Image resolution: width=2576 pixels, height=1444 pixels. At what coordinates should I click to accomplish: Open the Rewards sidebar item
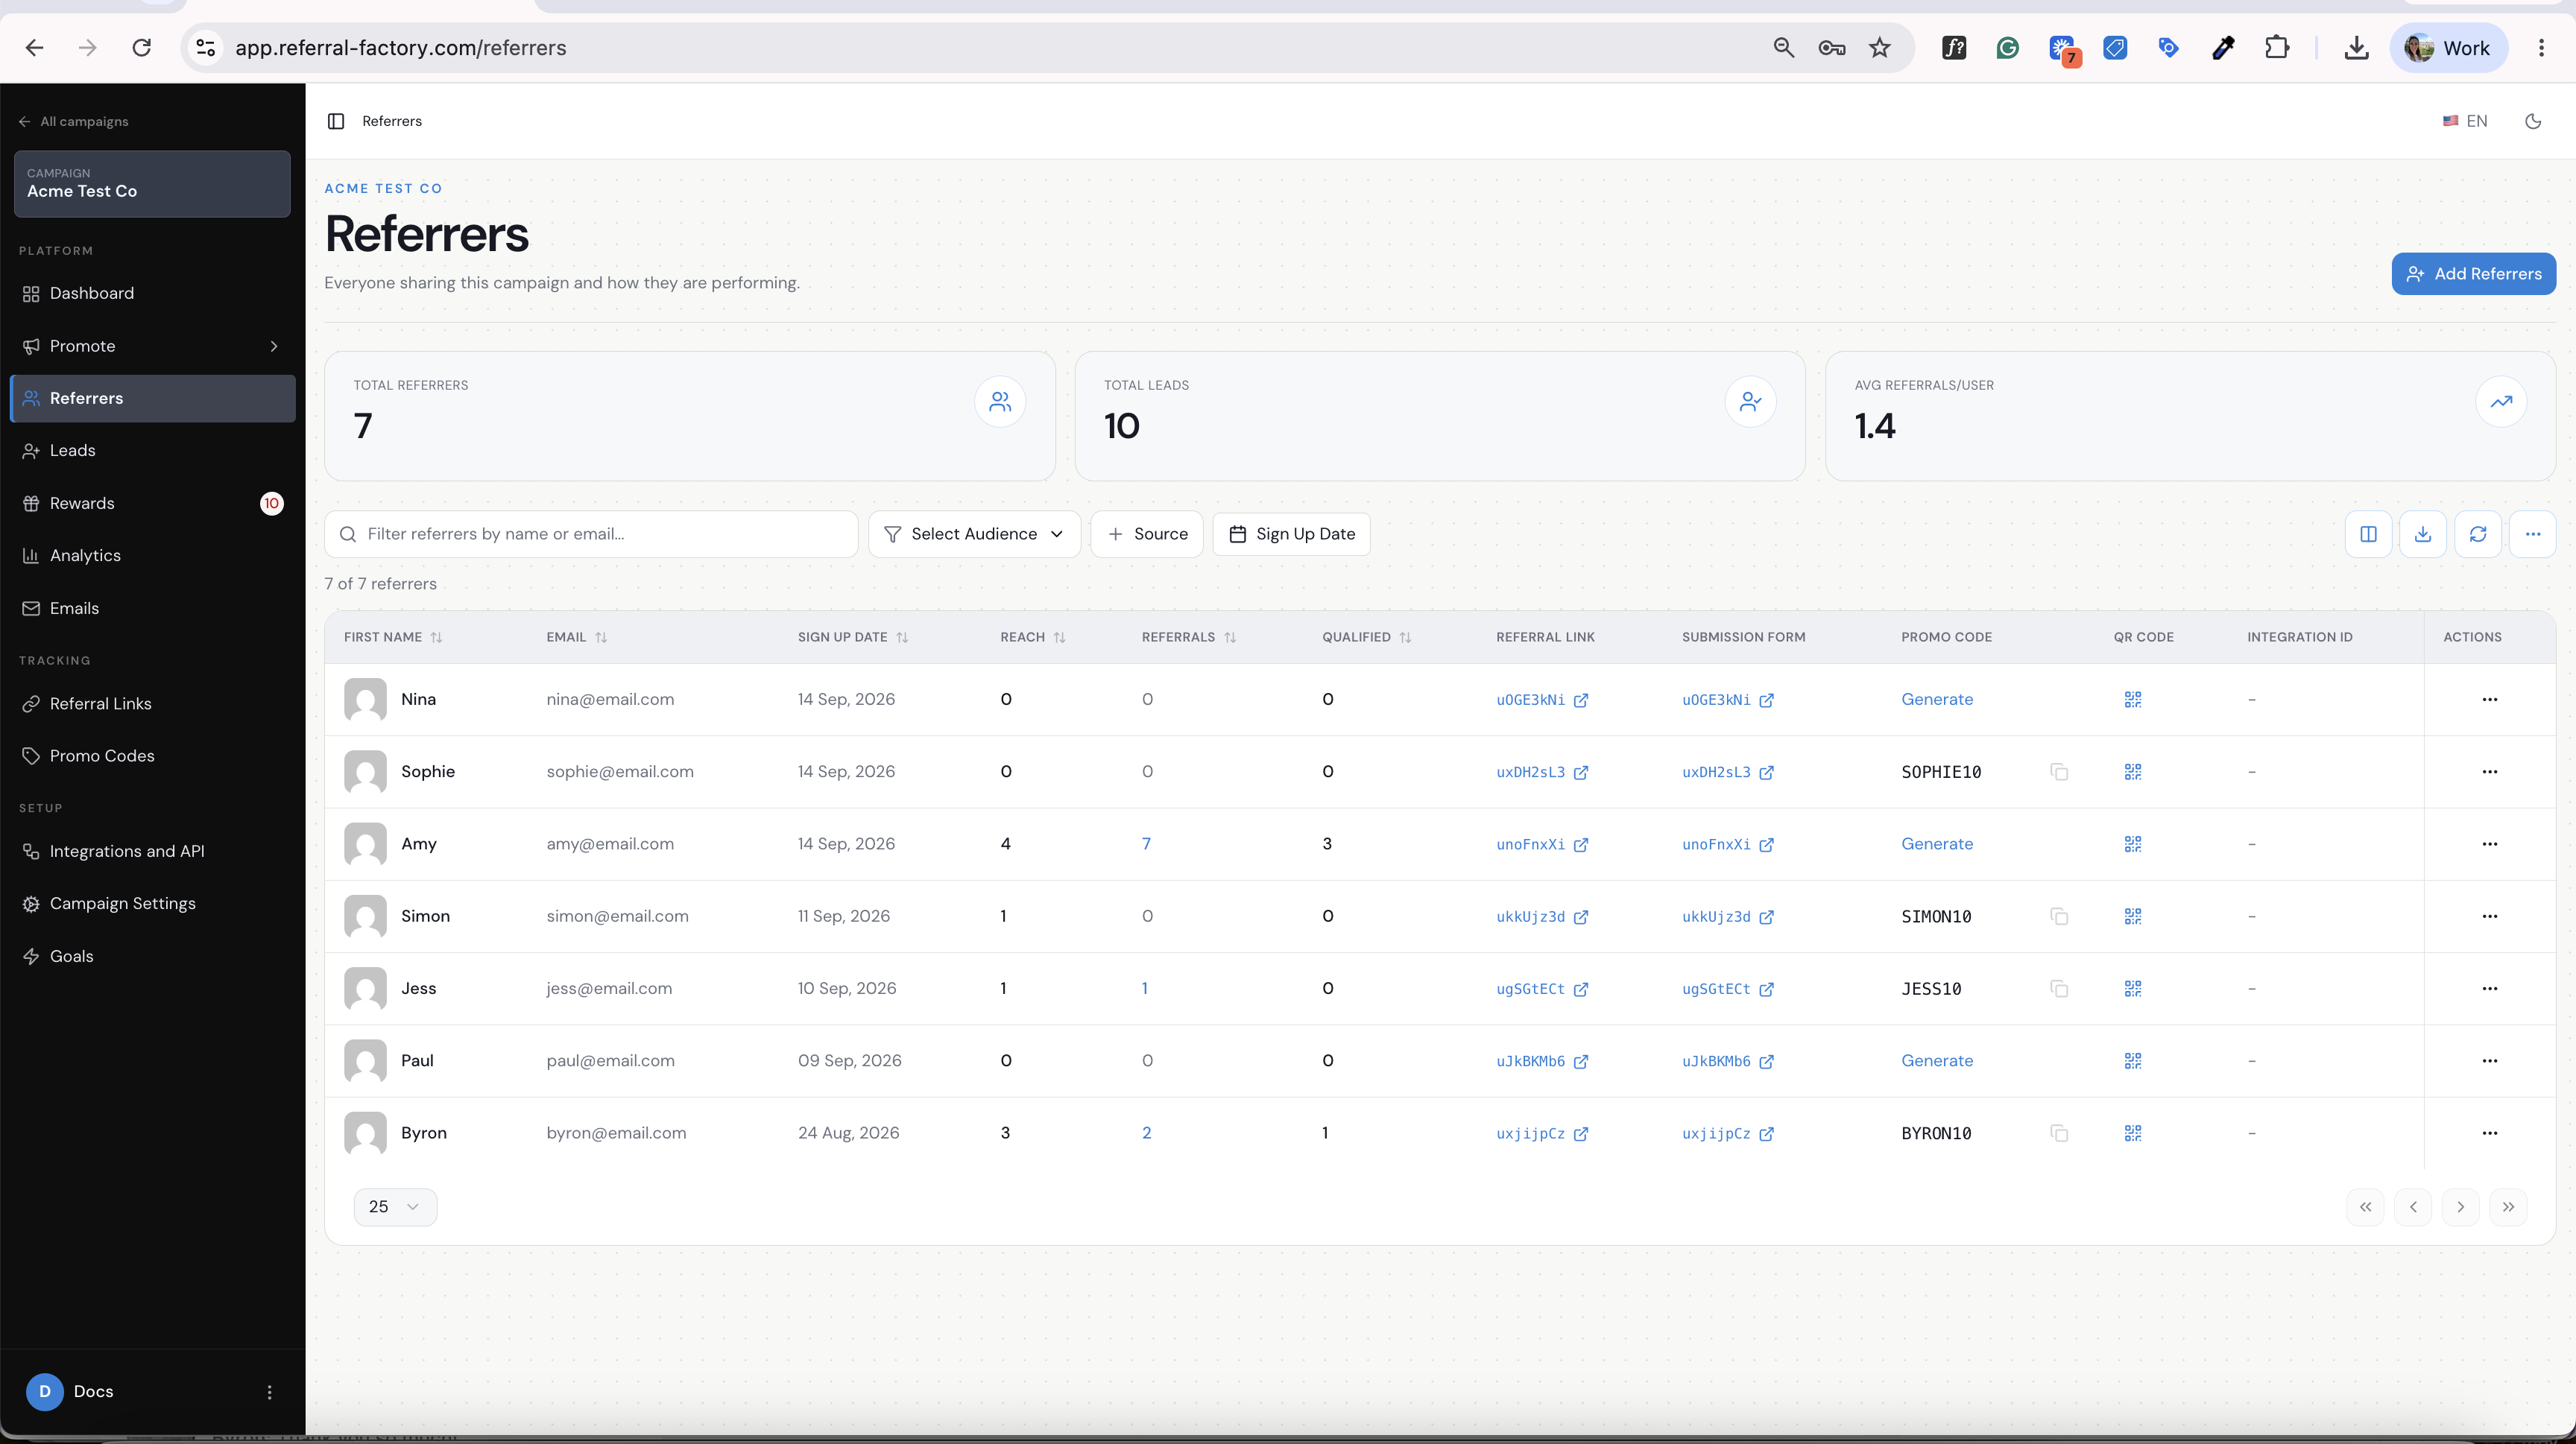pos(152,504)
